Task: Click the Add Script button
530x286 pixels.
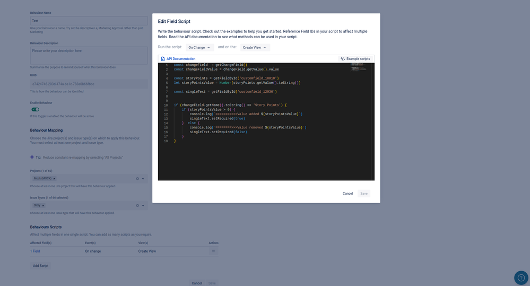Action: point(40,266)
